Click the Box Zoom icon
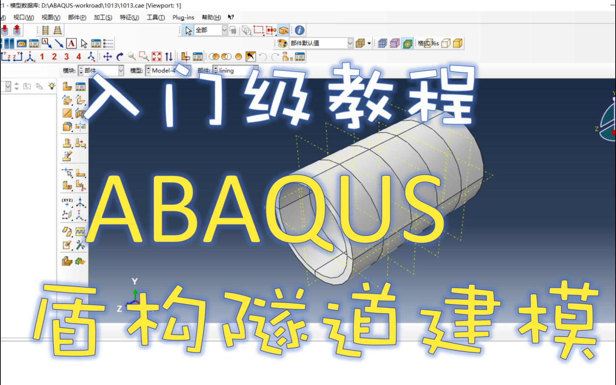The image size is (616, 385). (x=144, y=57)
